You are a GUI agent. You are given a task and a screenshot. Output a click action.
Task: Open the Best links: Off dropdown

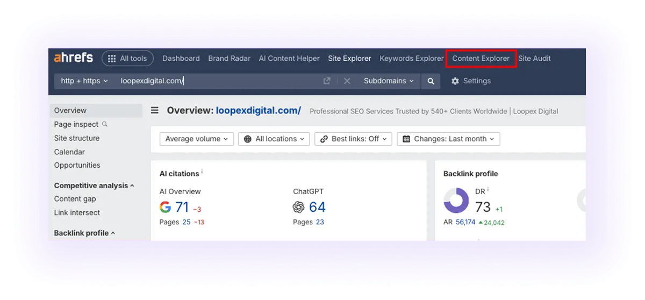[x=353, y=139]
